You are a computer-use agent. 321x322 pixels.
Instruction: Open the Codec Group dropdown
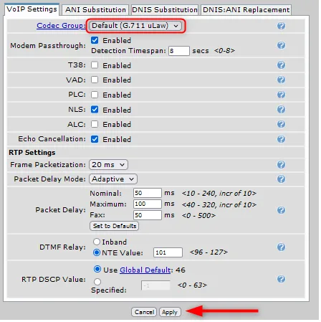pyautogui.click(x=135, y=26)
